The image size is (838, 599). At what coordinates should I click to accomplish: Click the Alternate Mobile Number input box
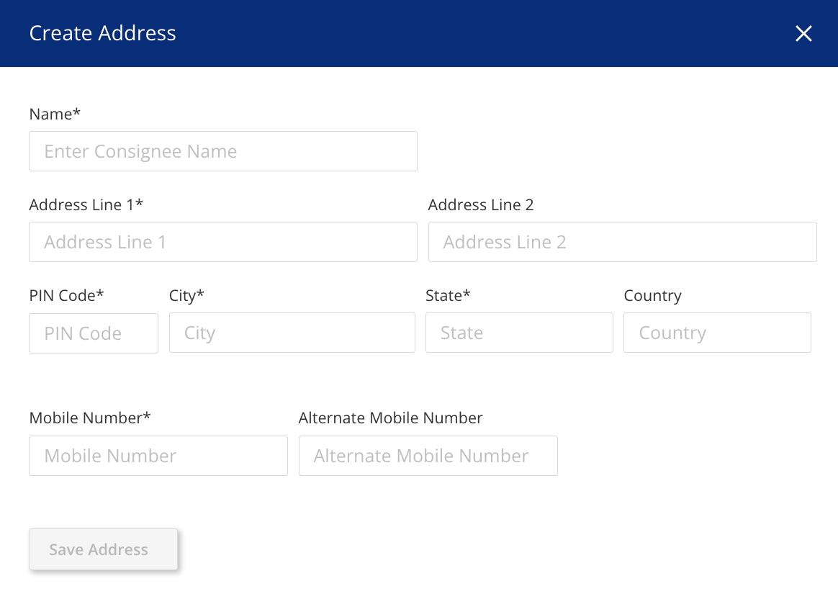pyautogui.click(x=428, y=456)
